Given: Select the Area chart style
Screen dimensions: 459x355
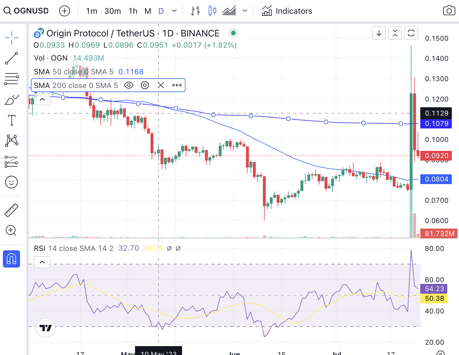Looking at the screenshot, I should [229, 11].
